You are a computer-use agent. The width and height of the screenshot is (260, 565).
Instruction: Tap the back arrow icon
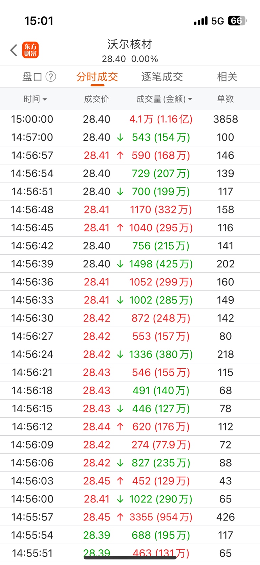point(14,50)
